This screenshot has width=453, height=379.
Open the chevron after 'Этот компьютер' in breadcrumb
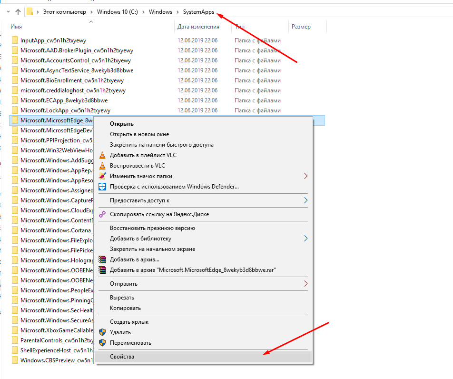point(91,12)
